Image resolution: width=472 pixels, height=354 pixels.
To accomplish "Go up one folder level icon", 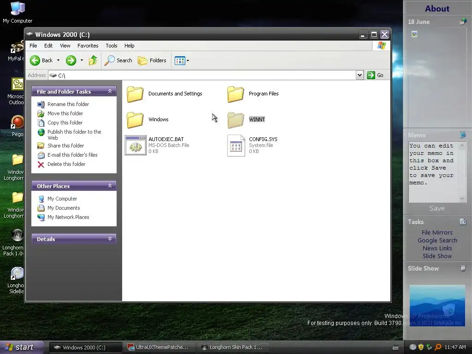I will [x=93, y=60].
